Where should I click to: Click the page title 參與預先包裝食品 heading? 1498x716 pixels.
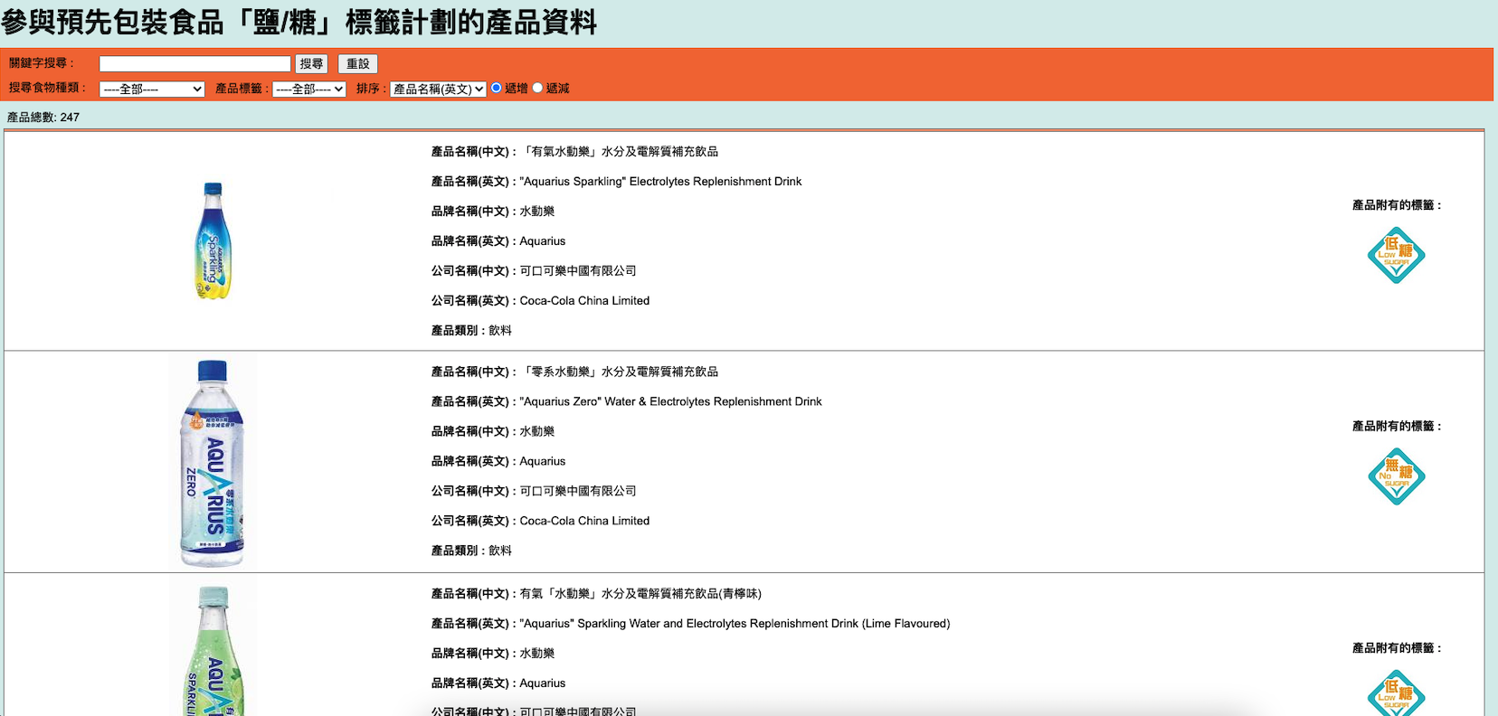coord(299,22)
